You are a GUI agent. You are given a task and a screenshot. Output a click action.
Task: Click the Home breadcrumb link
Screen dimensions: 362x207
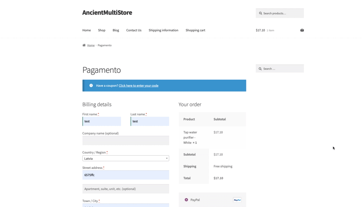(91, 45)
